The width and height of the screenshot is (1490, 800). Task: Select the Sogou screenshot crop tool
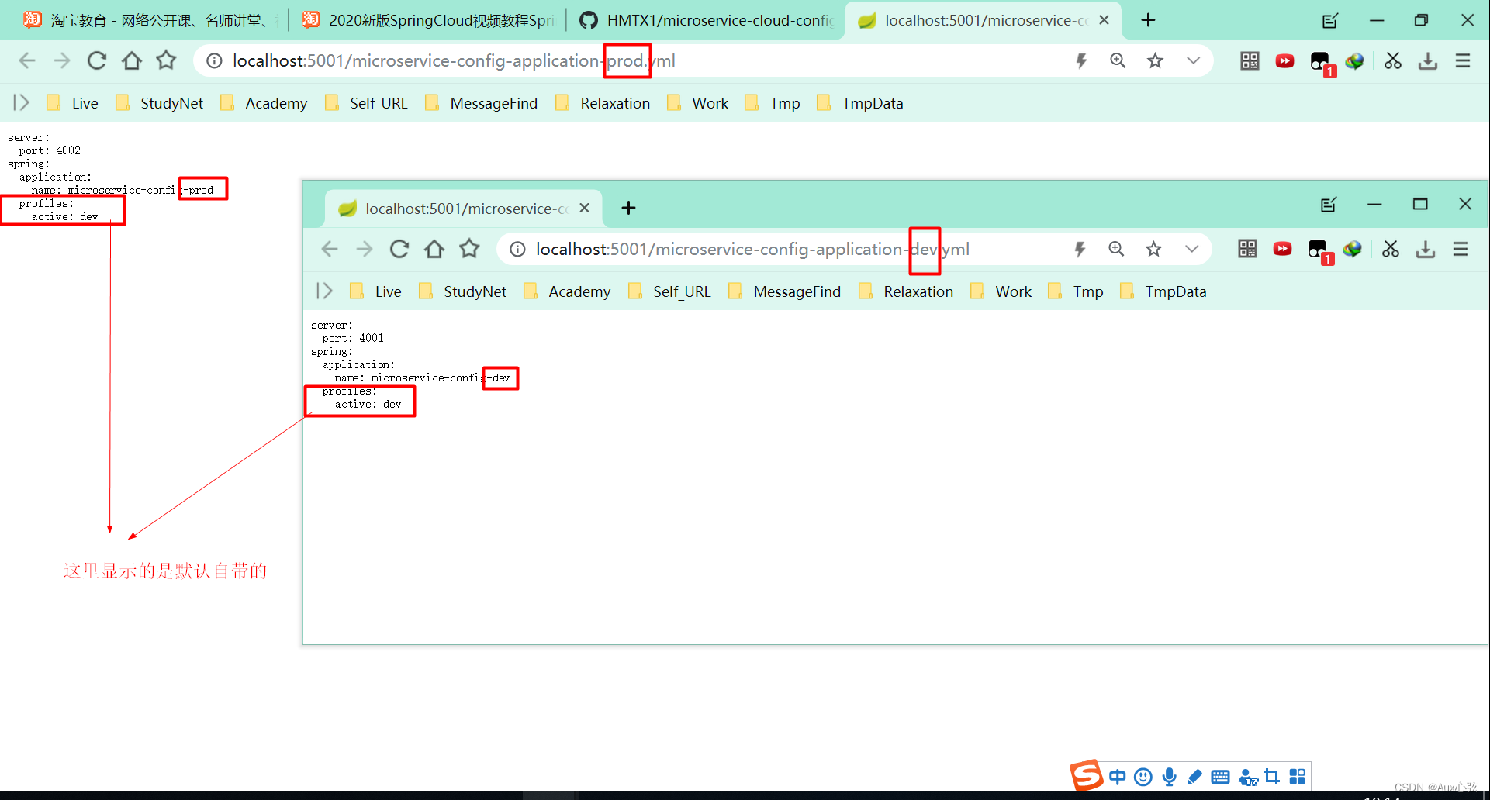1272,776
